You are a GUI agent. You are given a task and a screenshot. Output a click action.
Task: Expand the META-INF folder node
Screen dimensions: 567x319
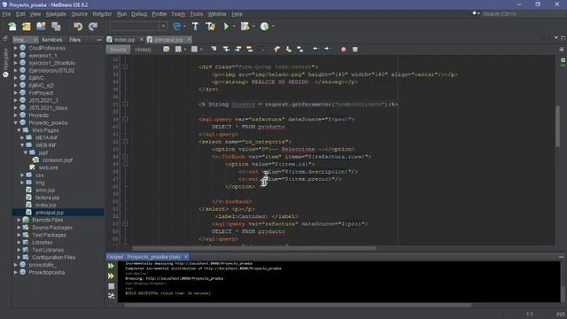[22, 138]
